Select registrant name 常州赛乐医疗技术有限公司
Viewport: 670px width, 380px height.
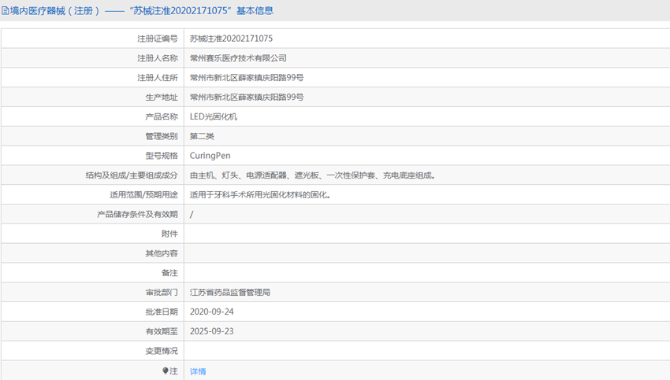click(x=238, y=58)
